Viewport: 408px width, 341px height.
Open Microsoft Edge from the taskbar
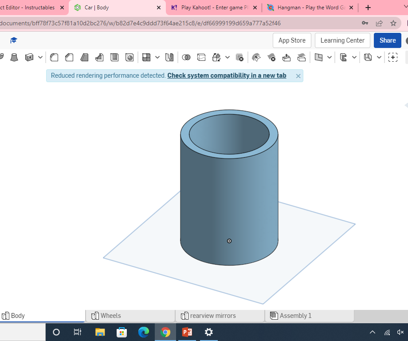(x=143, y=332)
